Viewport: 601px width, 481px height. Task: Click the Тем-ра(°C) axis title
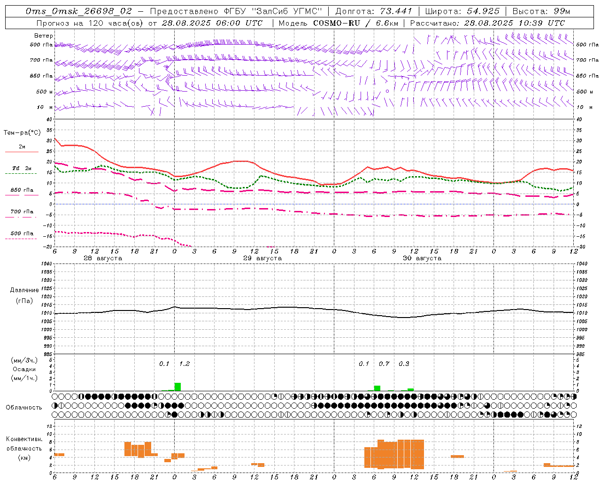point(22,133)
